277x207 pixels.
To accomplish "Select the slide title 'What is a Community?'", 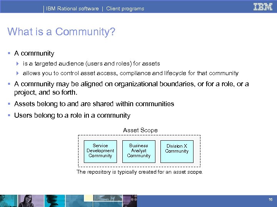I will pyautogui.click(x=61, y=32).
